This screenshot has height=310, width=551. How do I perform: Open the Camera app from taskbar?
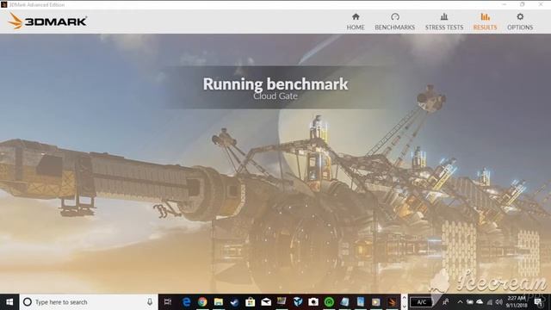click(x=313, y=302)
